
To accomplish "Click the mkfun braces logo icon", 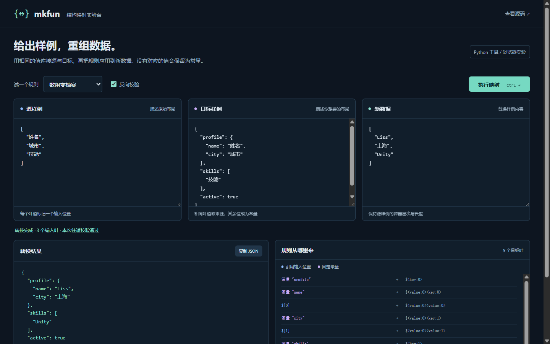I will coord(22,14).
